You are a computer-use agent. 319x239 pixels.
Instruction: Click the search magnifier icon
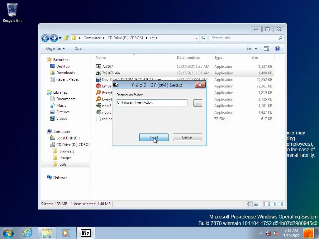281,38
